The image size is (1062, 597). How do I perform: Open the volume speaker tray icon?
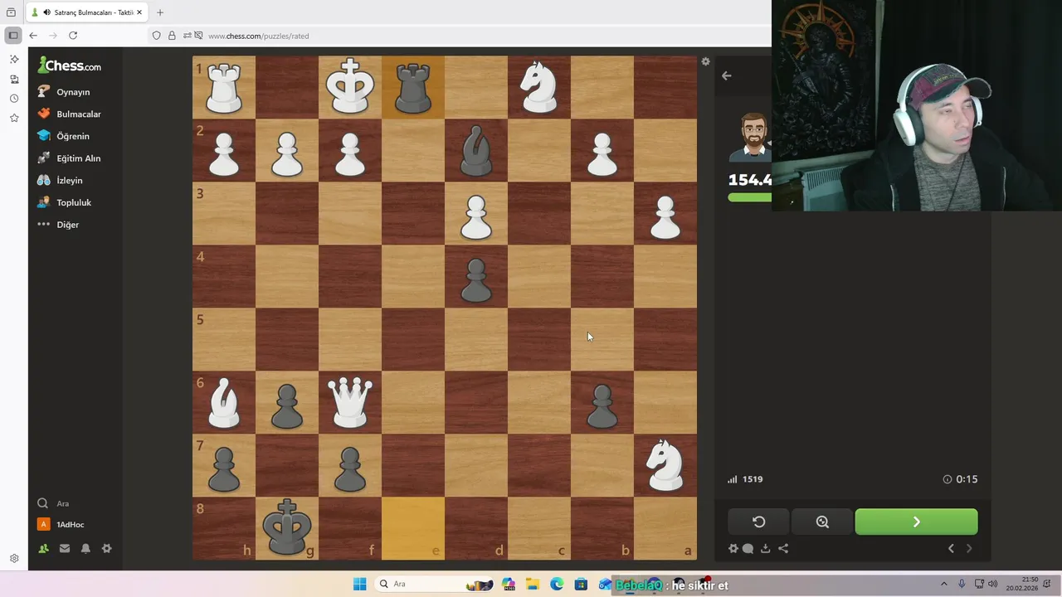(x=993, y=585)
